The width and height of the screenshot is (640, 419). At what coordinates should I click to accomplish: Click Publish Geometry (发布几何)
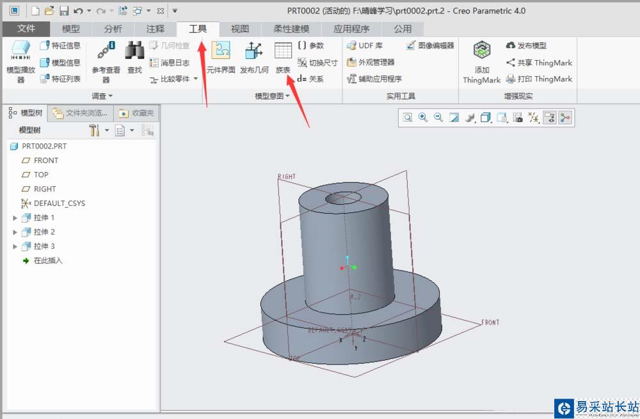click(254, 58)
